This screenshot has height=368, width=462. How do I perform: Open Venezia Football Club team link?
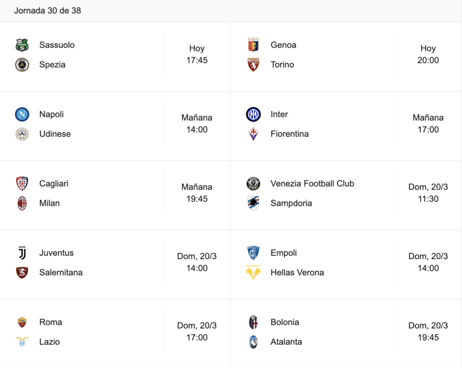coord(312,184)
